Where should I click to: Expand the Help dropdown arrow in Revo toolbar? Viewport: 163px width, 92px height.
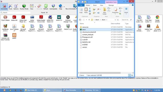64,7
